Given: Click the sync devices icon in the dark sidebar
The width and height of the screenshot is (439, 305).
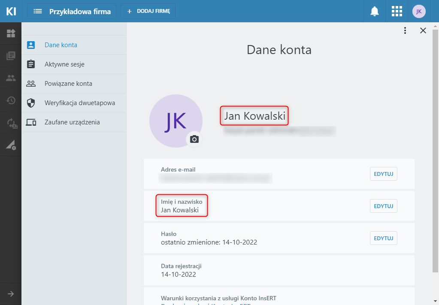Looking at the screenshot, I should click(x=12, y=123).
